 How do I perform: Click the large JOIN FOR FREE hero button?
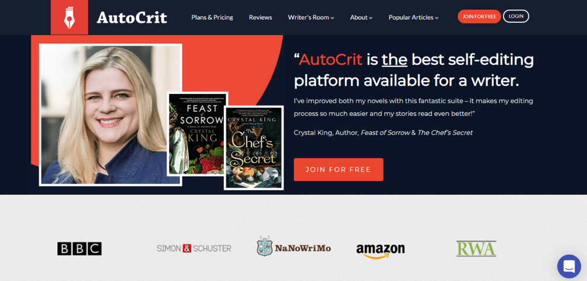(339, 170)
